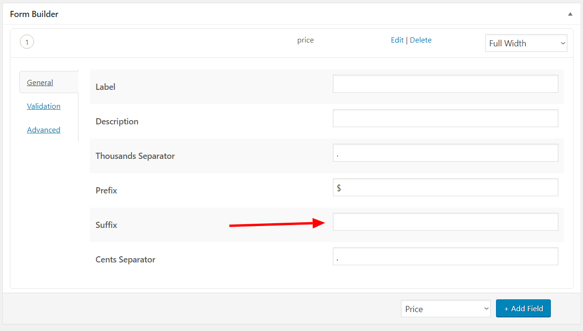Click the Form Builder header title

(33, 14)
